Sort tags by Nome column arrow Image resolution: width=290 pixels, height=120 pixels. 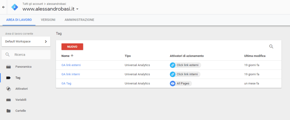[x=72, y=56]
